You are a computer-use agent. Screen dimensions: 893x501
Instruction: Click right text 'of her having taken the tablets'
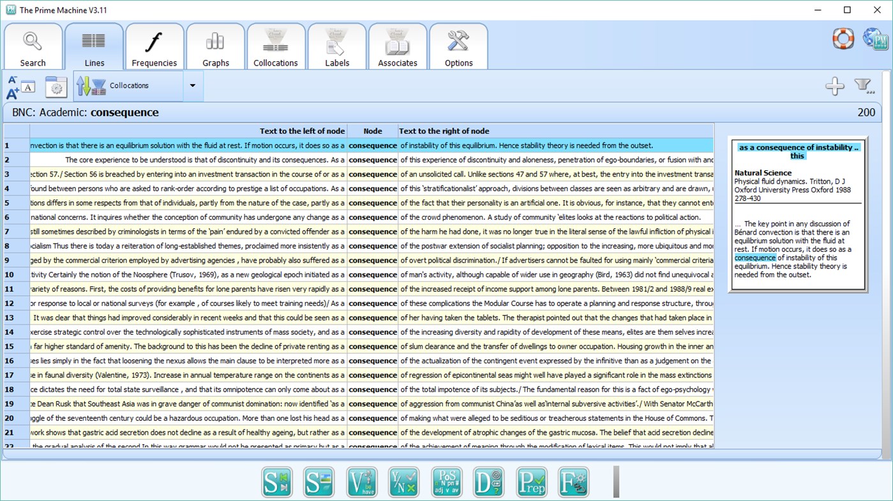(451, 317)
